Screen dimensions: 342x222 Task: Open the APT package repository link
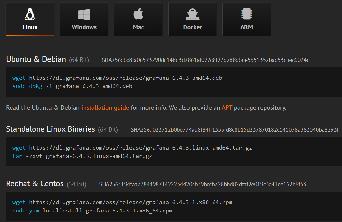(x=227, y=108)
